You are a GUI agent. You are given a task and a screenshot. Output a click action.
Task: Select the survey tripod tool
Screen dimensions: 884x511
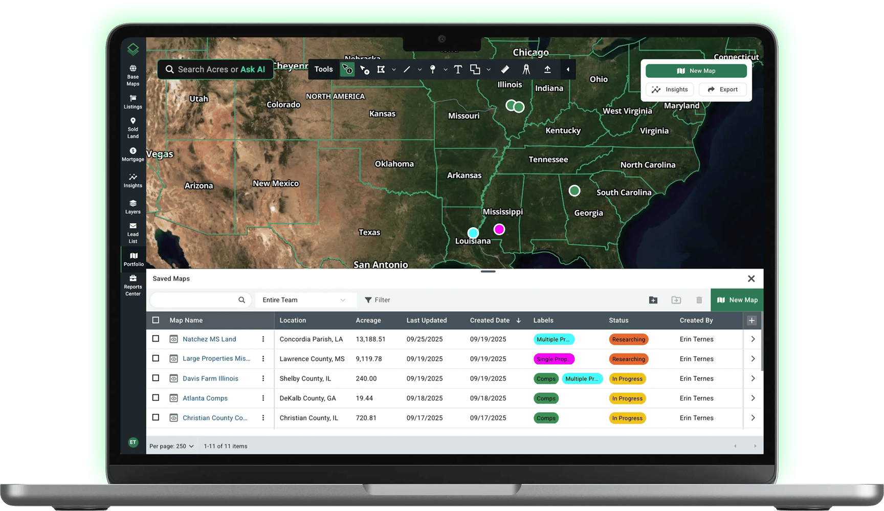tap(526, 70)
